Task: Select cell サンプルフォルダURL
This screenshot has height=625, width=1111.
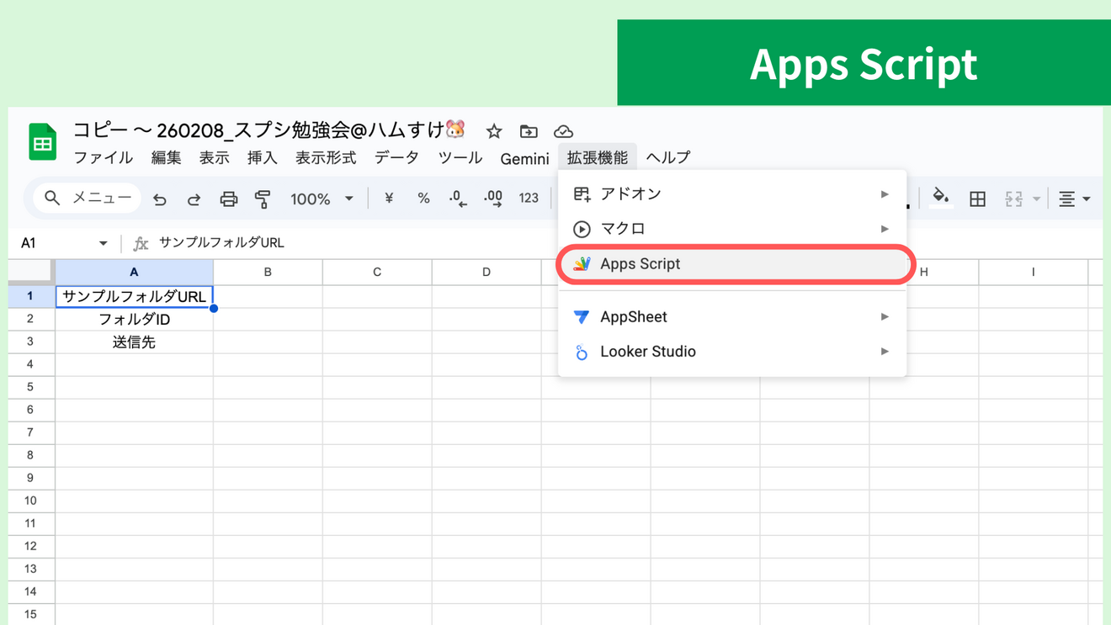Action: [134, 297]
